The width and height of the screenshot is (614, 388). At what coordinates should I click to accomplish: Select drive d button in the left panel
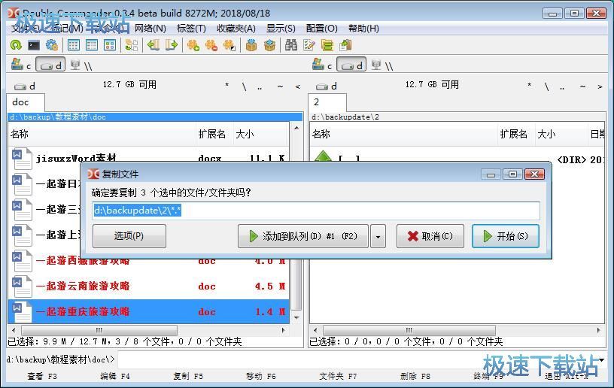pos(51,65)
